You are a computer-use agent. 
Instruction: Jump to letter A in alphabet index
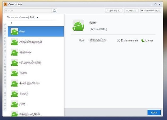5,28
